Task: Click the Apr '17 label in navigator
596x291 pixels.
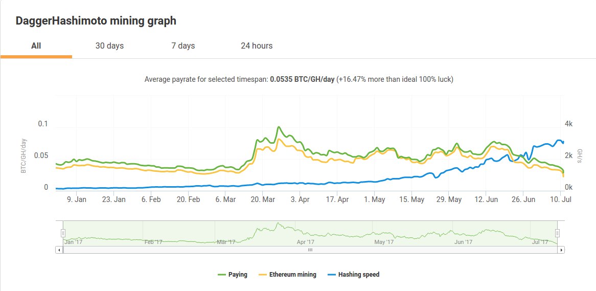Action: tap(306, 242)
